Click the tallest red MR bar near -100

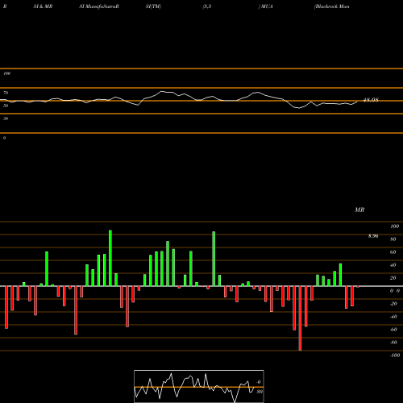300,318
